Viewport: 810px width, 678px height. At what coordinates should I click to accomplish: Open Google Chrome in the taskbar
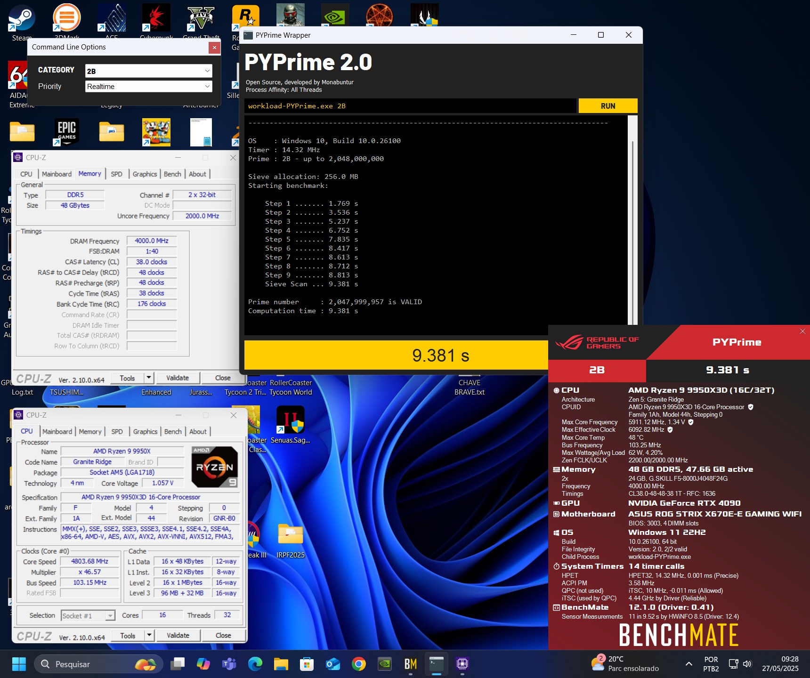click(359, 664)
